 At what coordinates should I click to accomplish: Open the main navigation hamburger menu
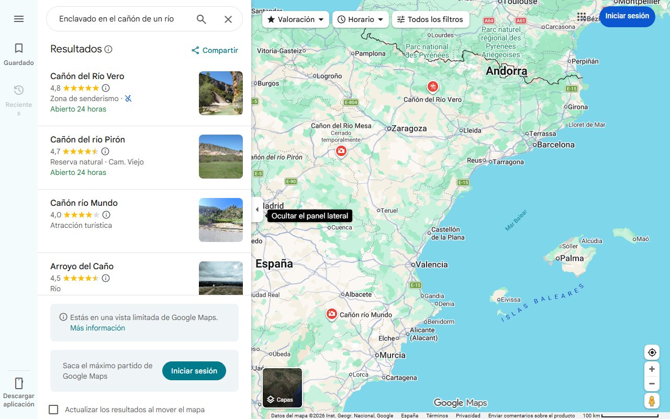click(19, 18)
